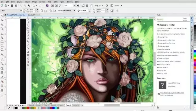This screenshot has width=196, height=111.
Task: Switch to the Page 10 tab
Action: click(x=76, y=105)
